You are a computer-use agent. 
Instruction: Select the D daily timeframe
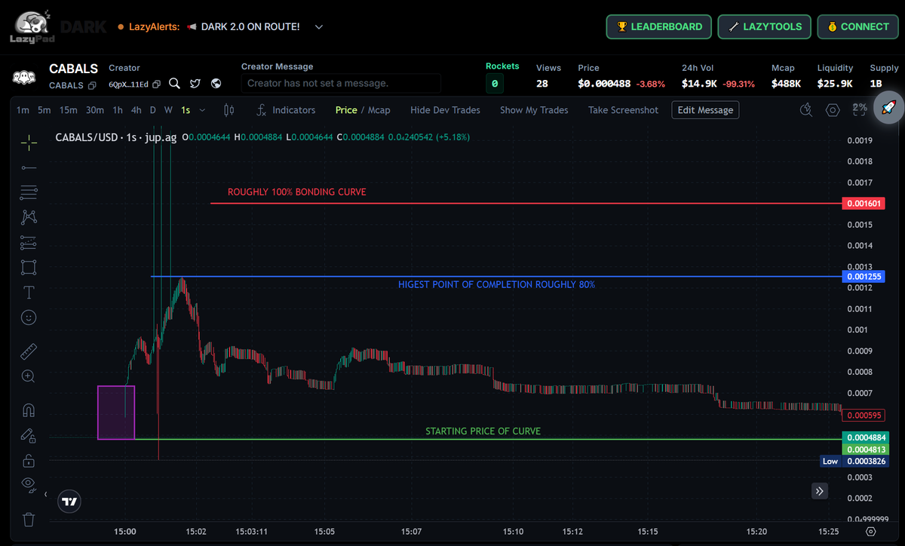(x=152, y=110)
